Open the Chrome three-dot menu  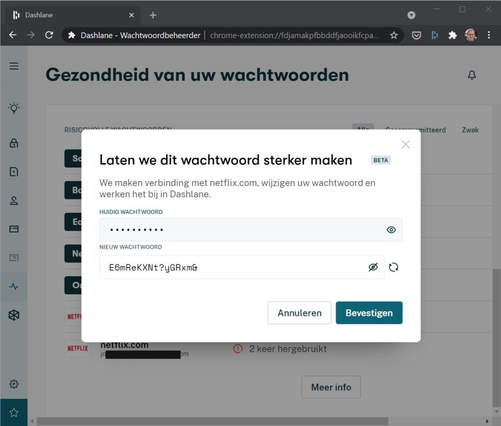click(489, 35)
